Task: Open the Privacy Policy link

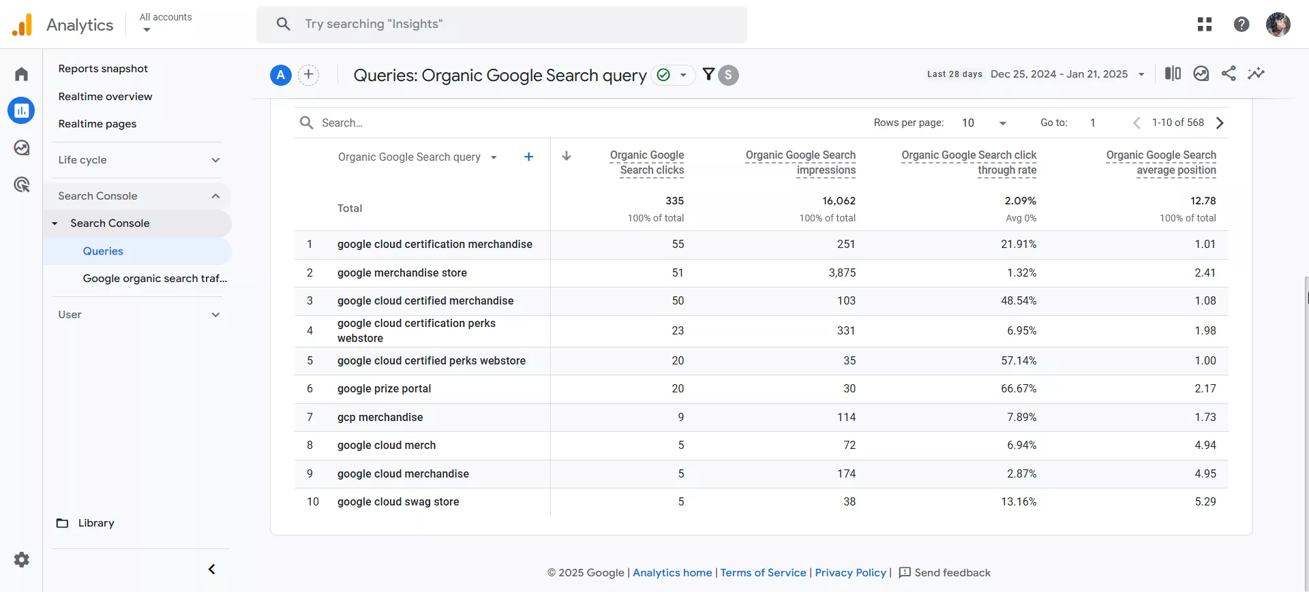Action: [x=850, y=573]
